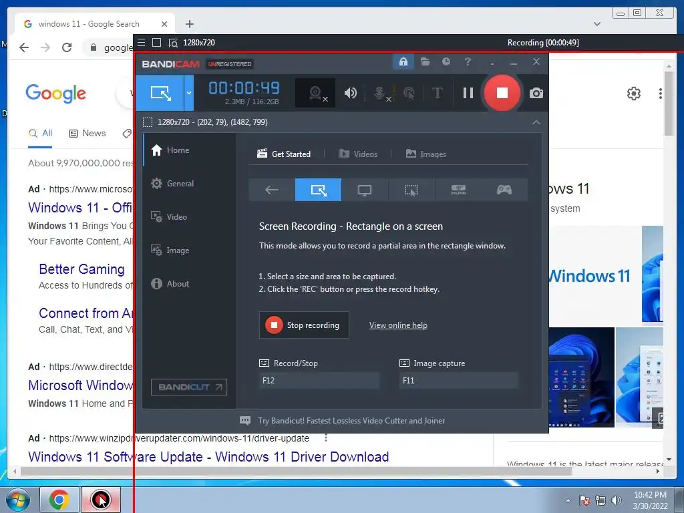684x513 pixels.
Task: Click the Record/Stop hotkey field F12
Action: pos(319,380)
